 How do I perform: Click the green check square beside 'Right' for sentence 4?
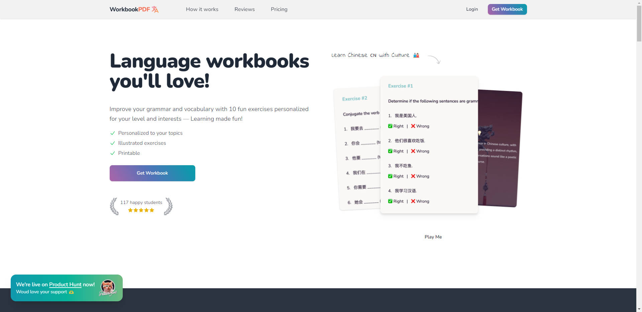390,201
